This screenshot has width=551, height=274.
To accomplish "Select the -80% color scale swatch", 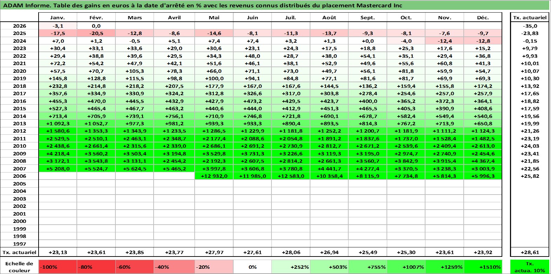I will click(x=96, y=267).
